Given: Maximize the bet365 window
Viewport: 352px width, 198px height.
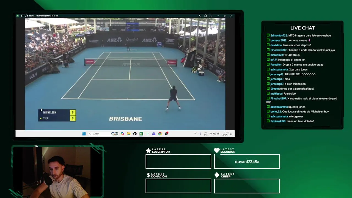Looking at the screenshot, I should (x=225, y=16).
